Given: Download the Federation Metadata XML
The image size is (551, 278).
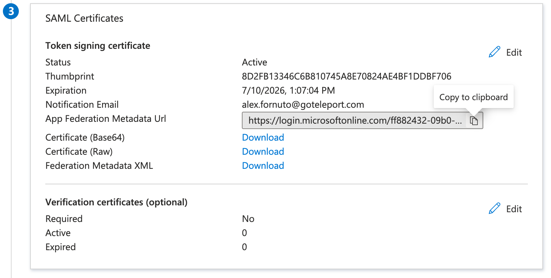Looking at the screenshot, I should point(263,166).
